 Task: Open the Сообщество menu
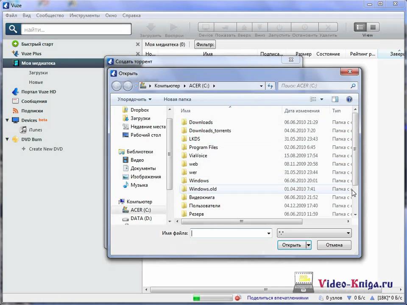point(50,15)
